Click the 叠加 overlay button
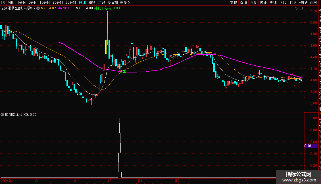Image resolution: width=321 pixels, height=184 pixels. point(243,3)
